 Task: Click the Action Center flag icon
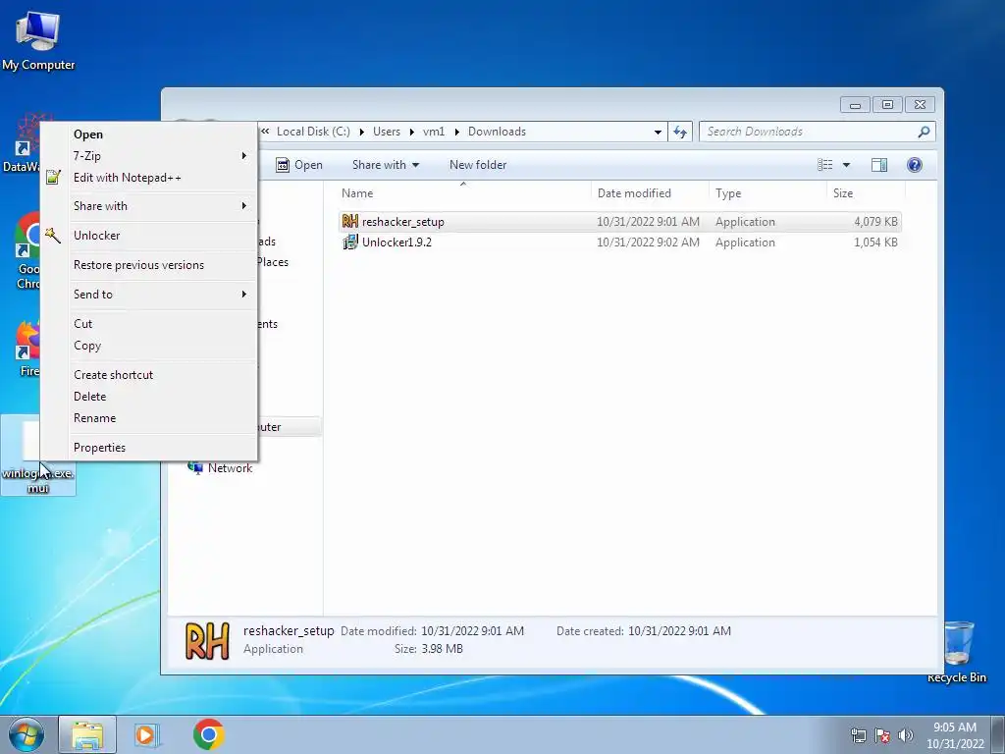pyautogui.click(x=882, y=735)
